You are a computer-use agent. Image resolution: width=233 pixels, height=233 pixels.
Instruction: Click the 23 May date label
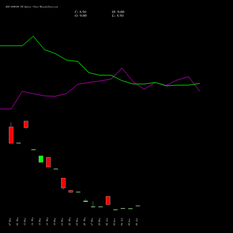tap(77, 222)
